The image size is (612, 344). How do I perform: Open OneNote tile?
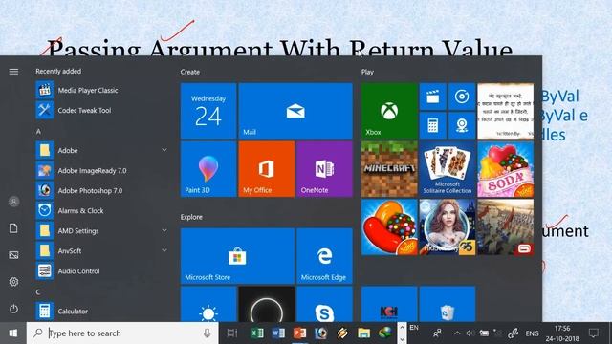click(x=324, y=169)
